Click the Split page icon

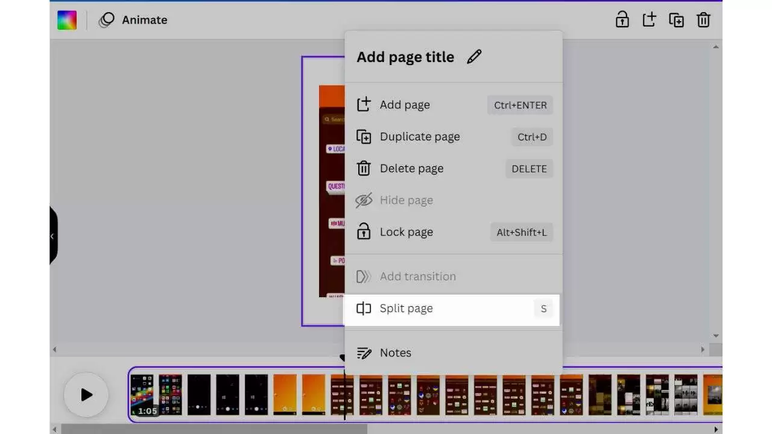[x=364, y=309]
